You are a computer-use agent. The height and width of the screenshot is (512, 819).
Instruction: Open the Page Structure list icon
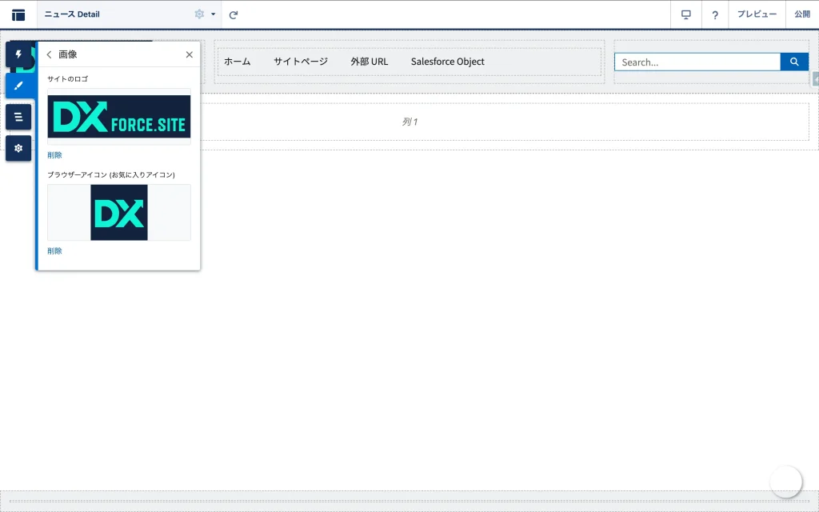[x=18, y=117]
